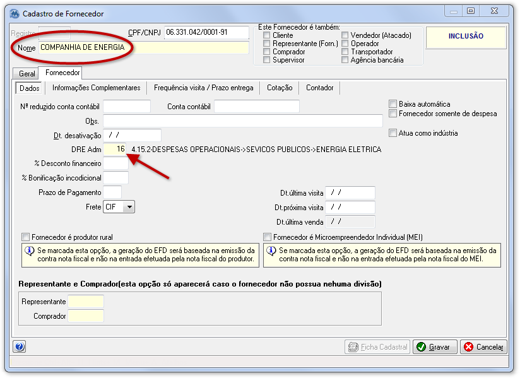Check the Supervisor checkbox
520x378 pixels.
[267, 60]
